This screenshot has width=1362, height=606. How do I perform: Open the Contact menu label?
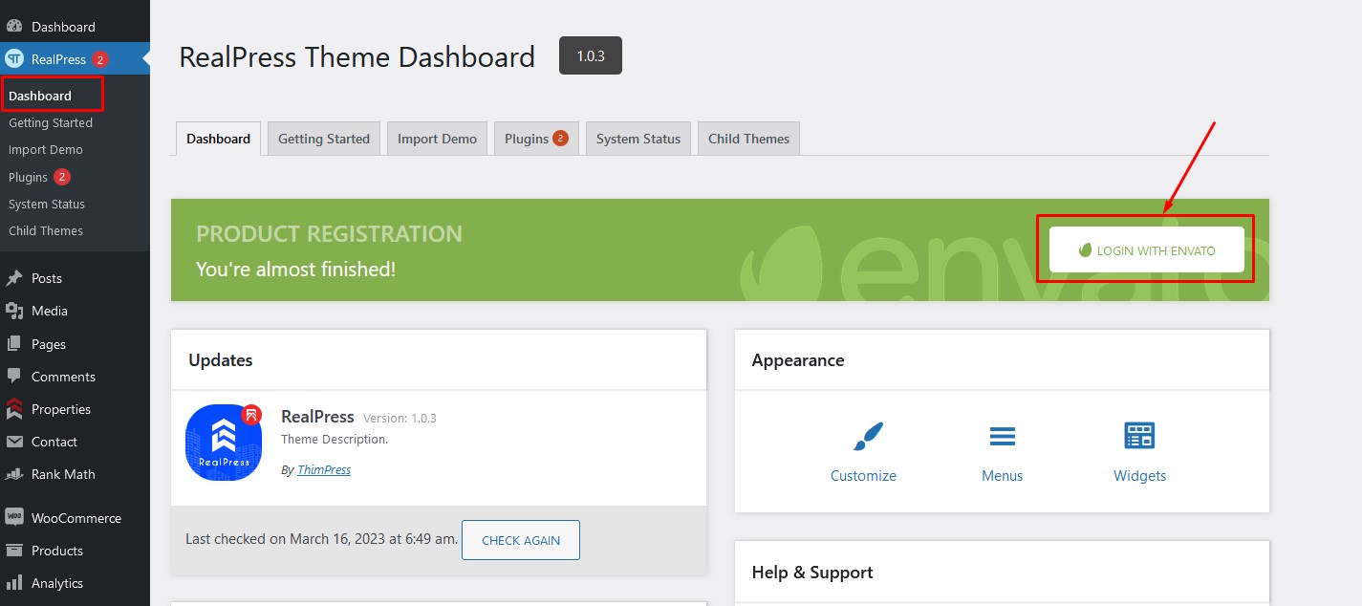pos(54,442)
